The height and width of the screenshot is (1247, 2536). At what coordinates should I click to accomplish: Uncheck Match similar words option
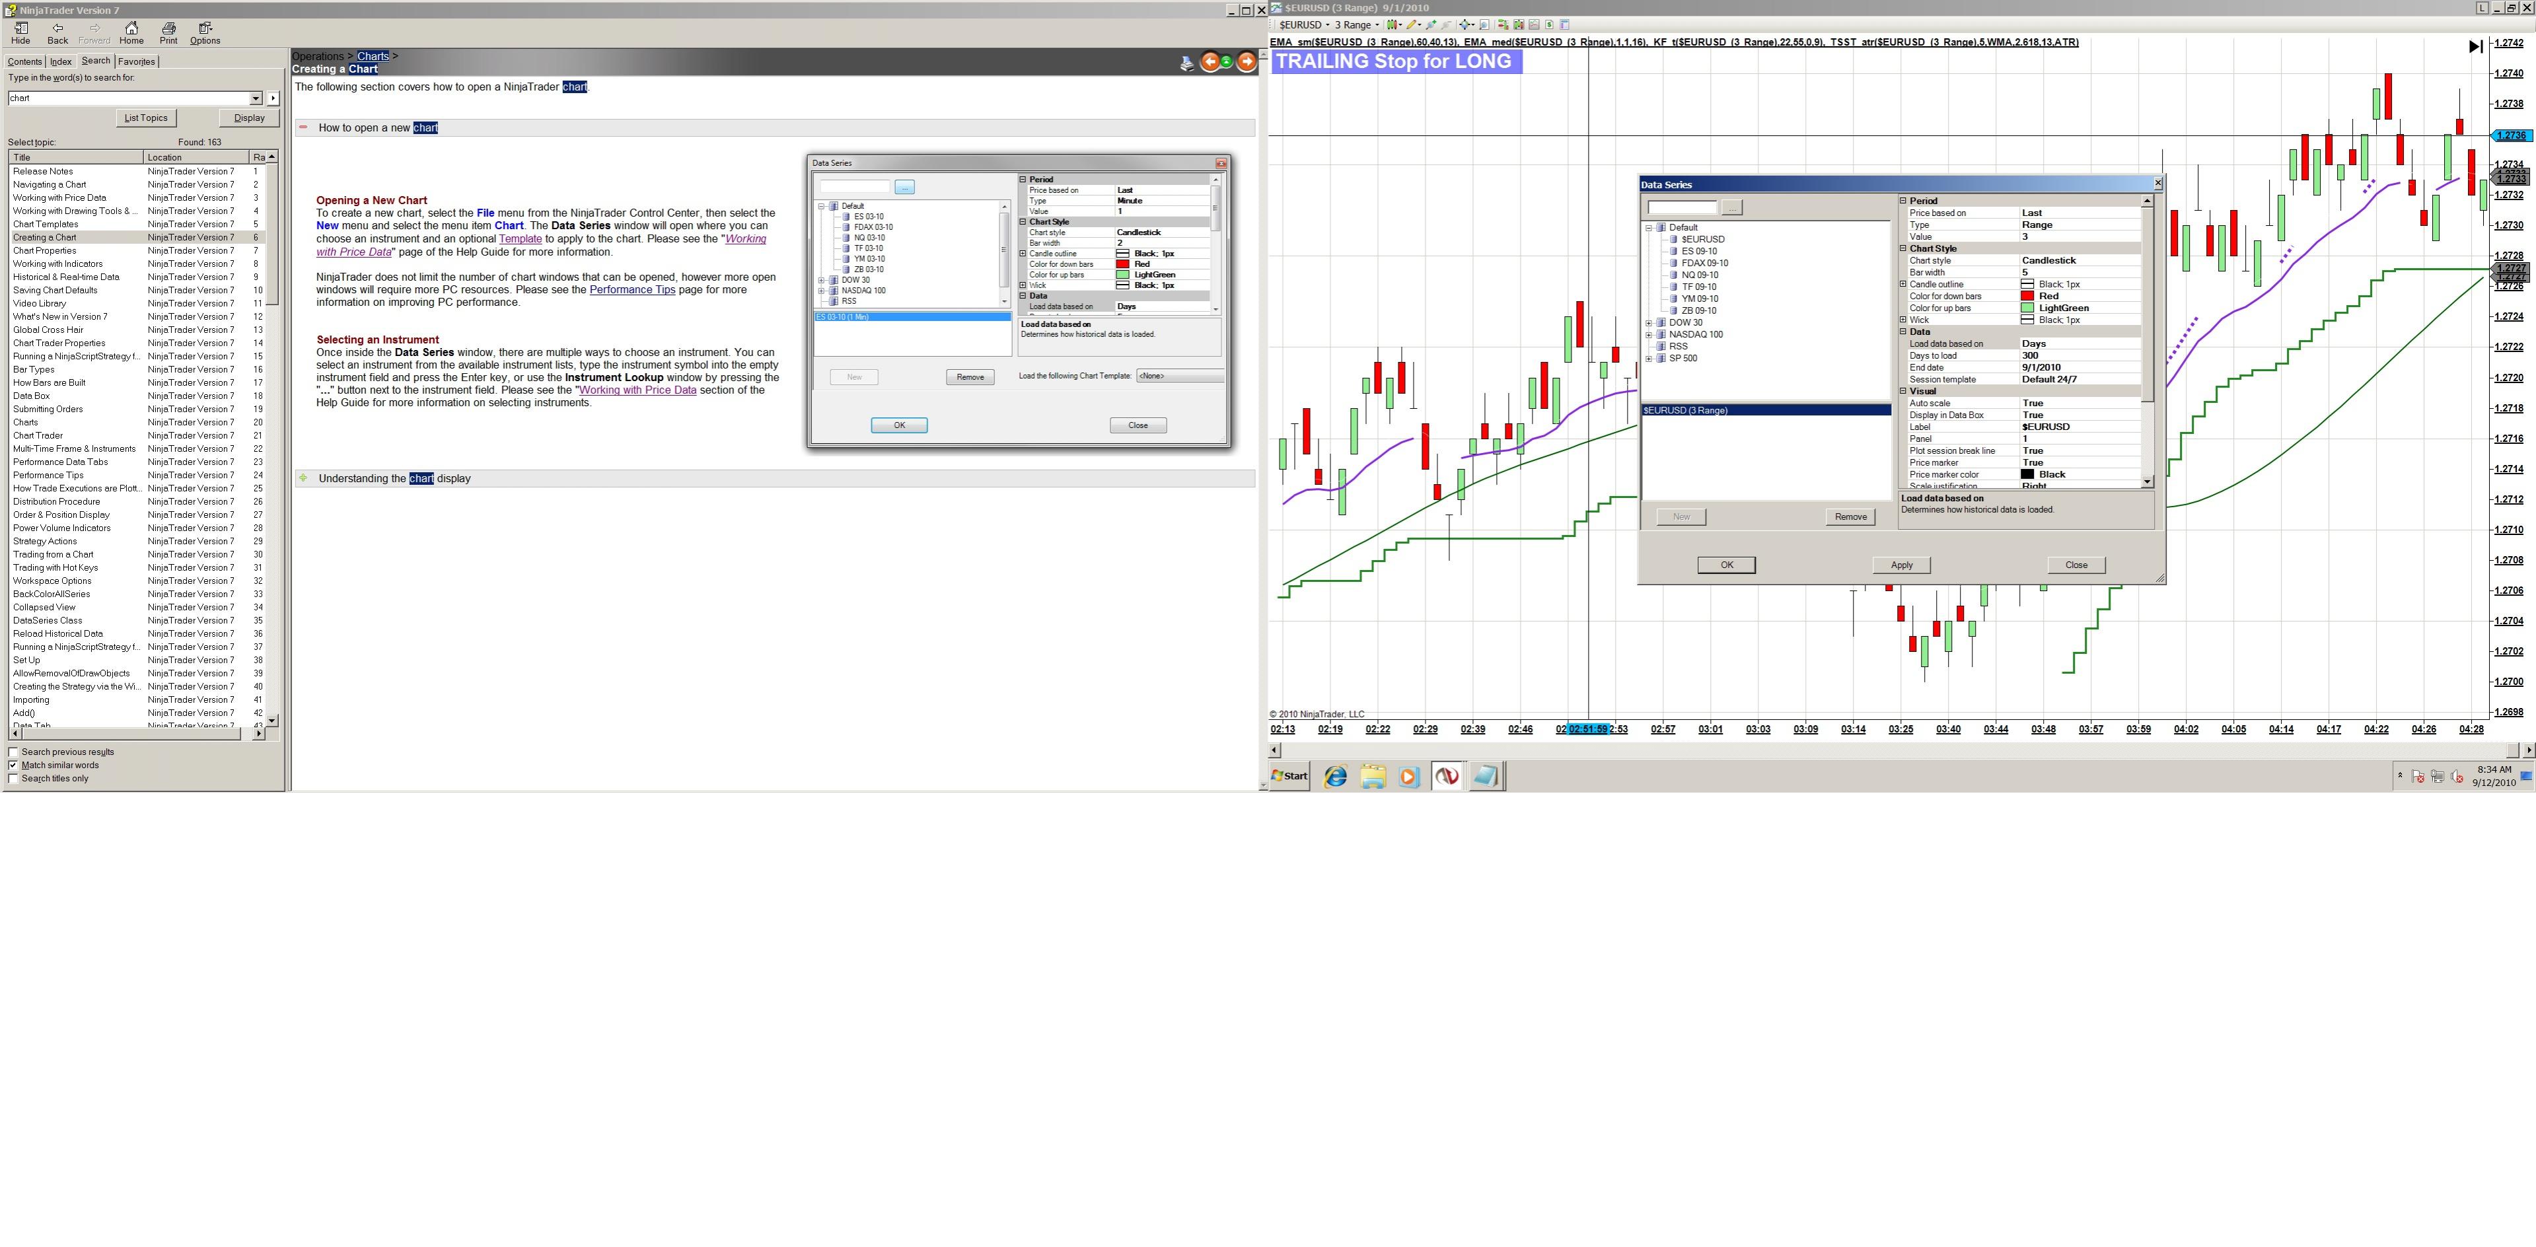14,765
